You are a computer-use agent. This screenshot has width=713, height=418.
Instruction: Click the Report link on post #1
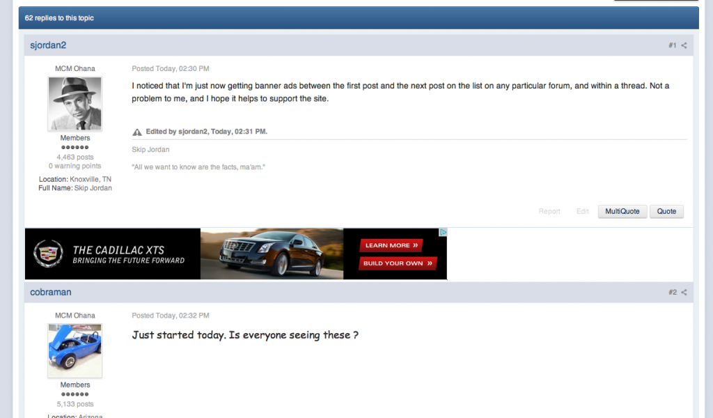coord(549,212)
